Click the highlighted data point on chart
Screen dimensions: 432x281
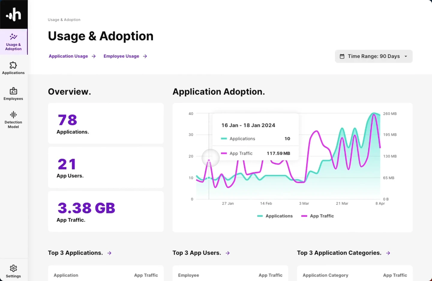(209, 160)
